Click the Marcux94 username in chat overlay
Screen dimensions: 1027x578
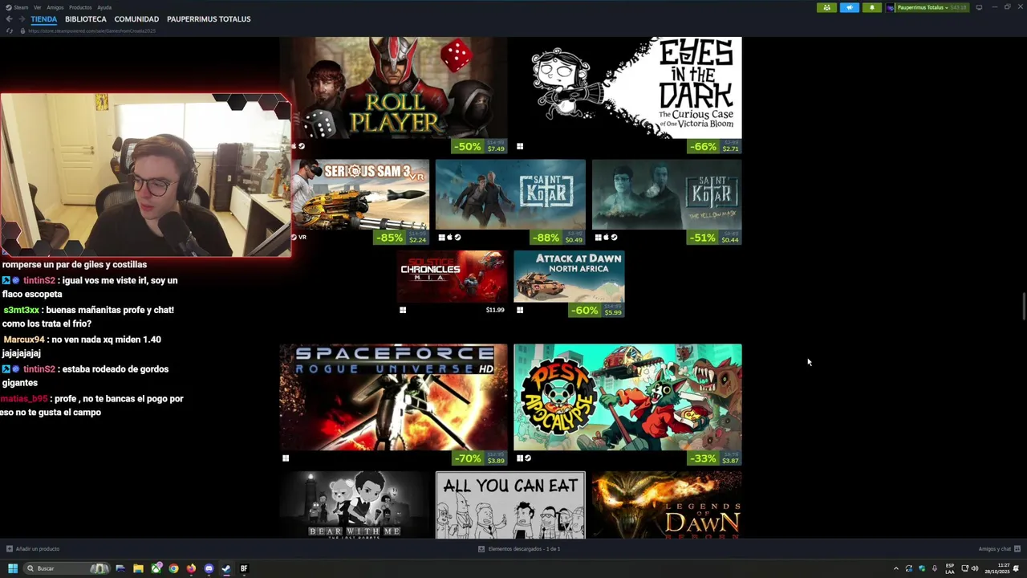pyautogui.click(x=23, y=340)
